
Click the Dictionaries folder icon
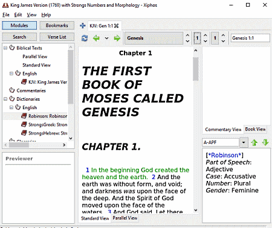point(12,99)
